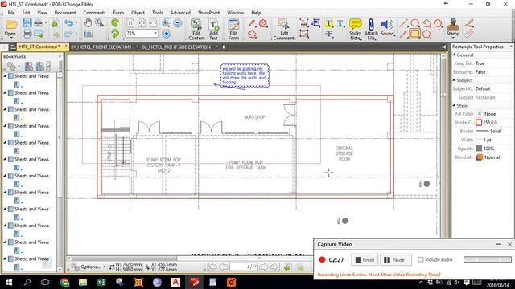Viewport: 515px width, 289px height.
Task: Open a new tab with plus button
Action: [224, 47]
